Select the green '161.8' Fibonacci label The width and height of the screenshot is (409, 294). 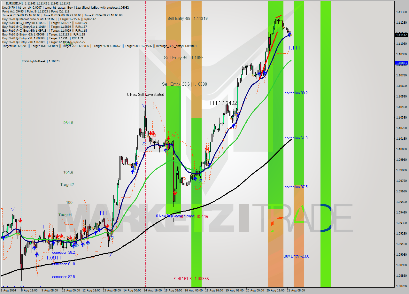coord(68,172)
